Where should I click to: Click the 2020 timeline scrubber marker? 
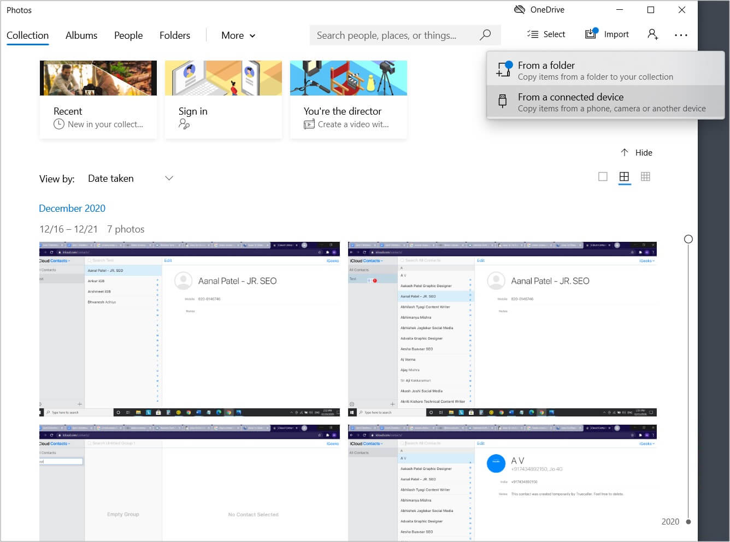pos(688,522)
